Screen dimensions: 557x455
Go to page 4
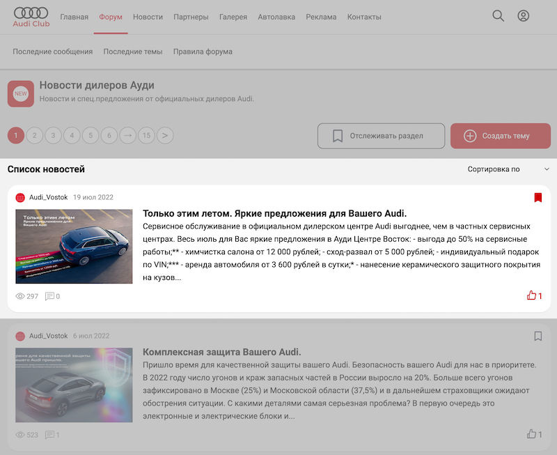(x=72, y=135)
